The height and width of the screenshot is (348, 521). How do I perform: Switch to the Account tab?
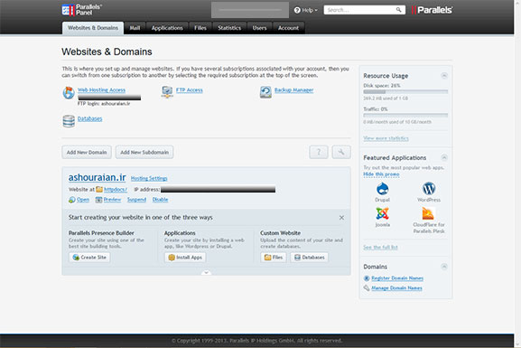(288, 28)
